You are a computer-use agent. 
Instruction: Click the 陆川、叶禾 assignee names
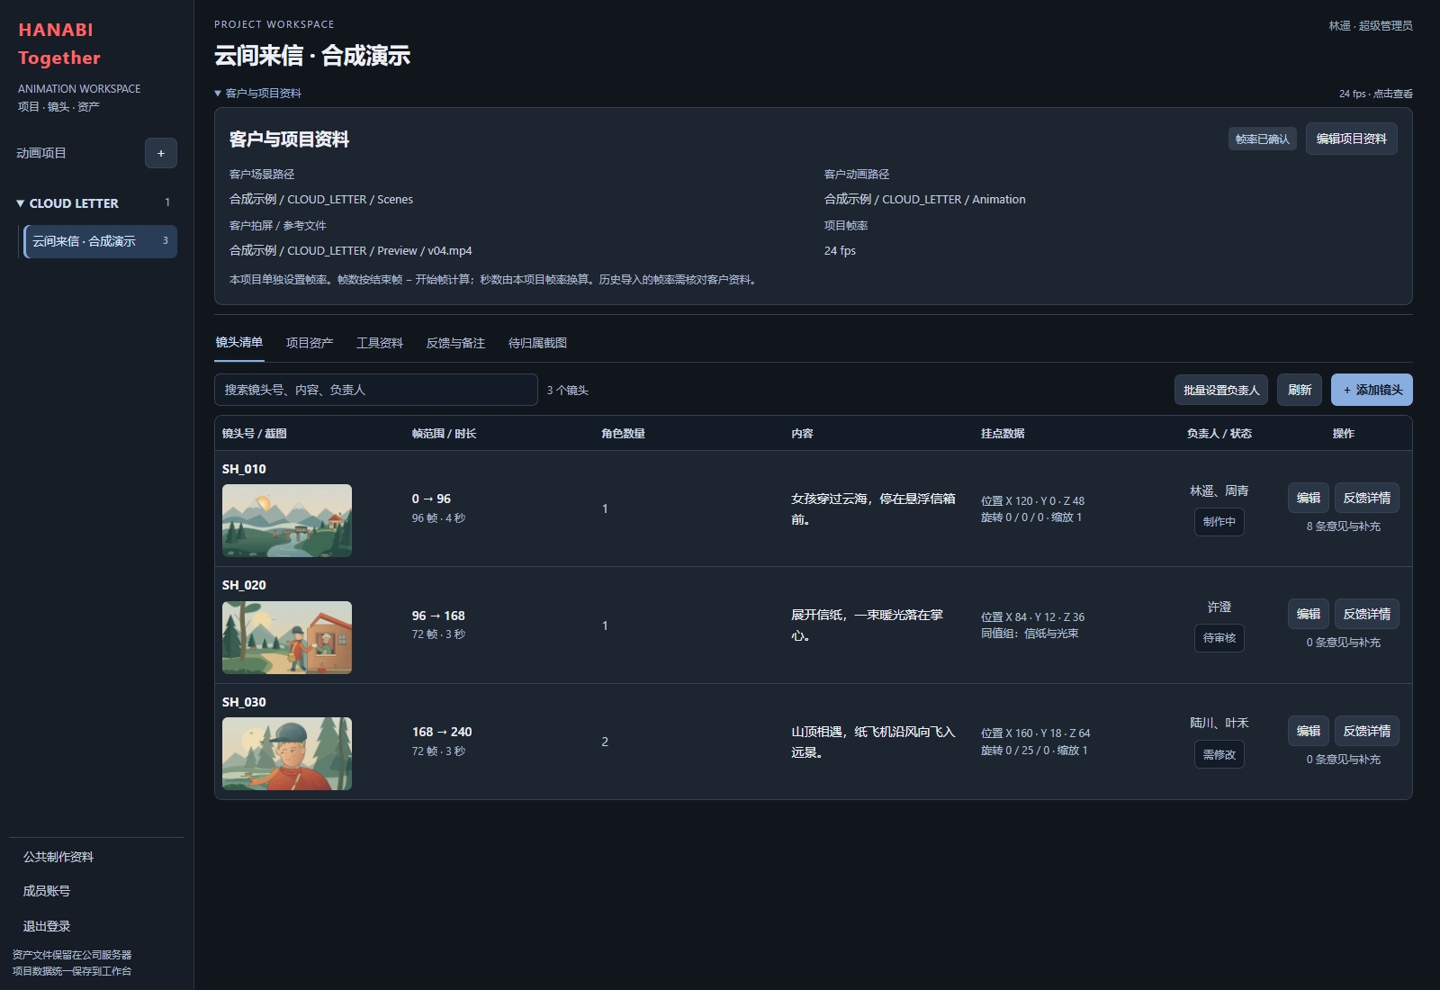click(x=1219, y=723)
